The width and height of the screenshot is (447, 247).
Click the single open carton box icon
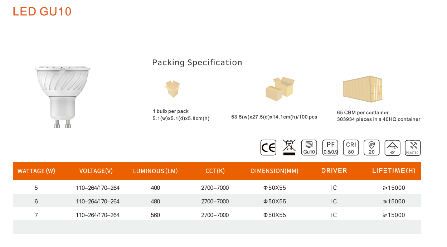pyautogui.click(x=172, y=89)
